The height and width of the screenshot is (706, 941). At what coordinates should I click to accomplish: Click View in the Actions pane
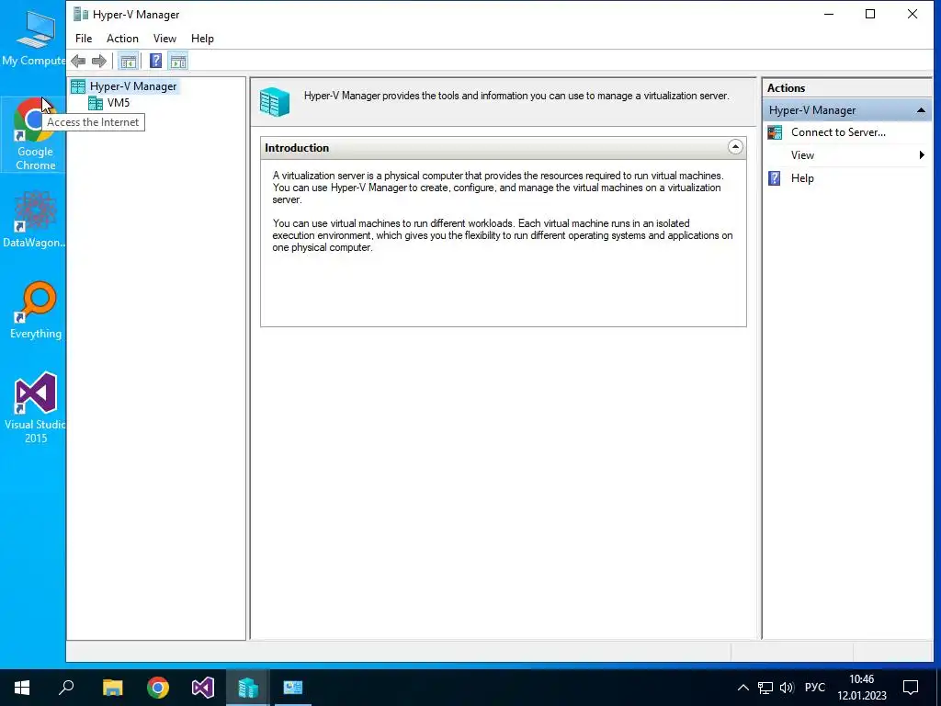pos(802,155)
